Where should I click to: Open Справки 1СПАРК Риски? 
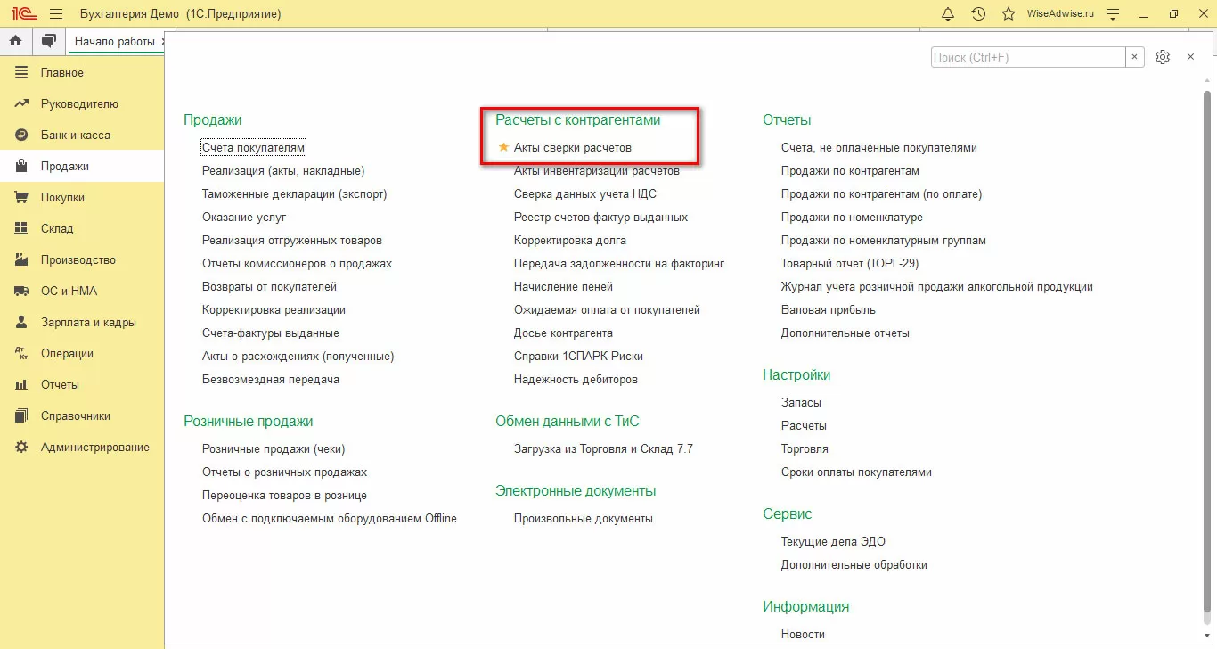click(578, 356)
